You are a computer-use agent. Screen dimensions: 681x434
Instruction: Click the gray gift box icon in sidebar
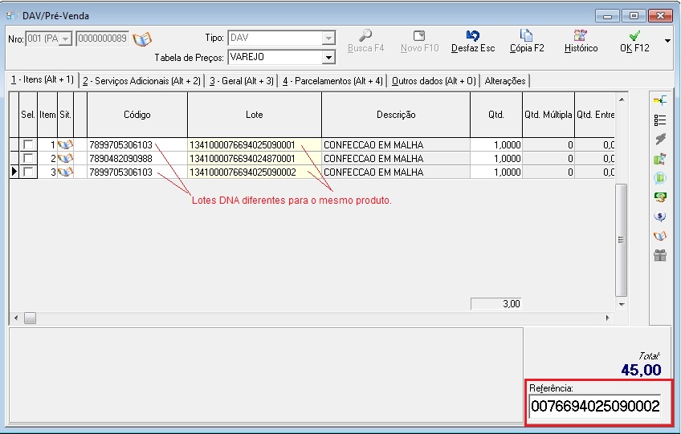660,255
